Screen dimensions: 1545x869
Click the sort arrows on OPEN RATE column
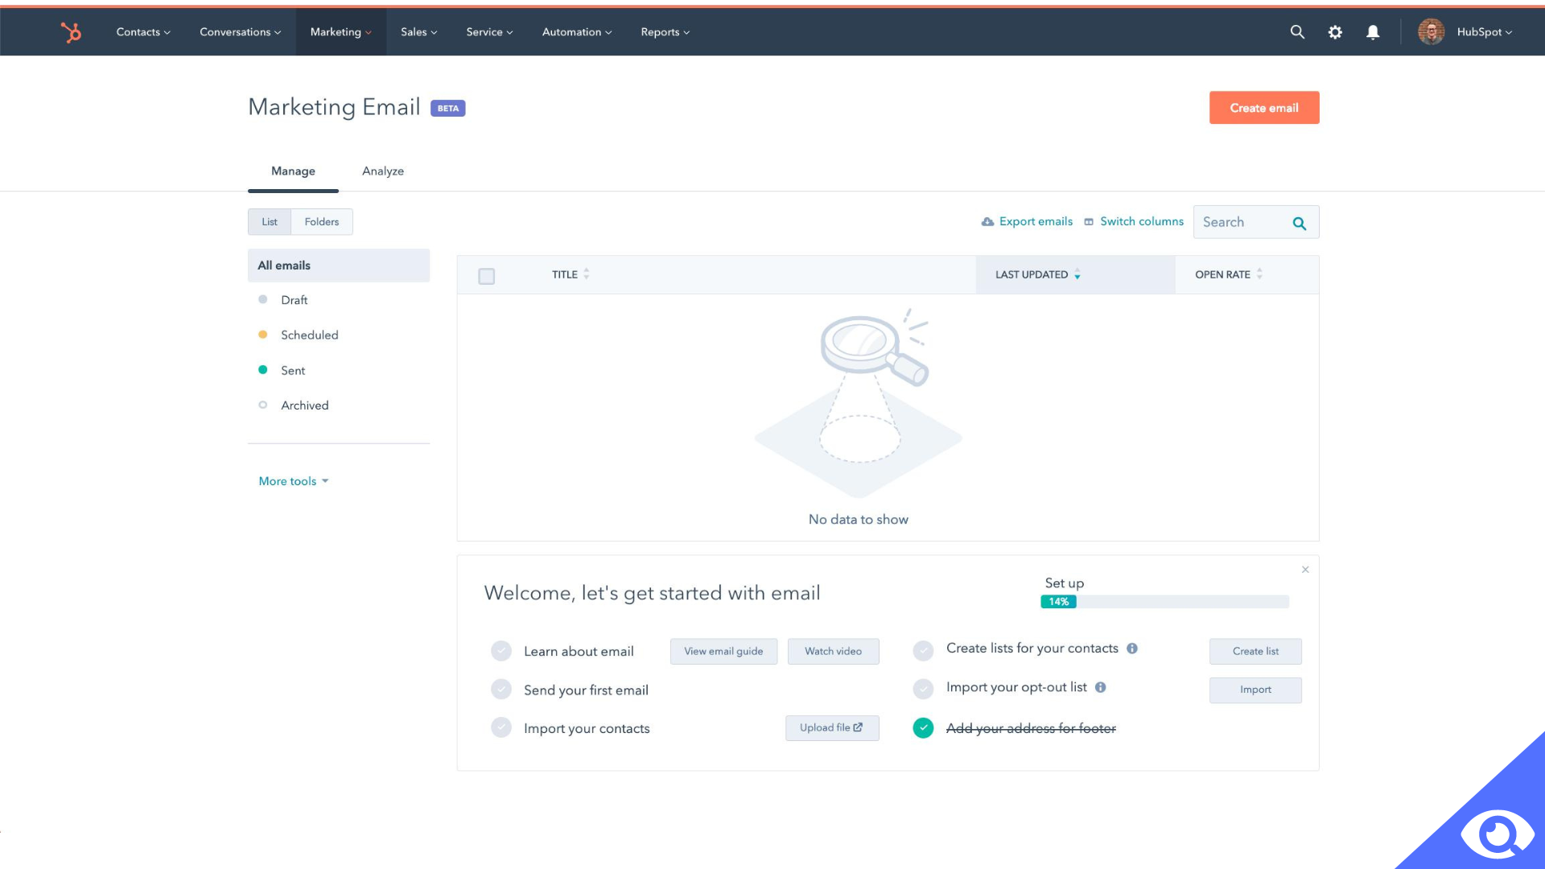click(1261, 275)
